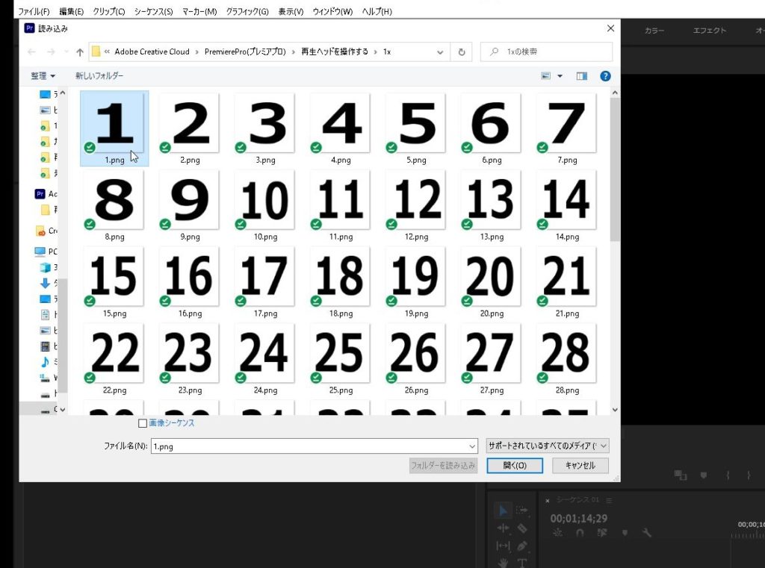Open the ファイル(F) menu
The image size is (765, 568).
34,12
